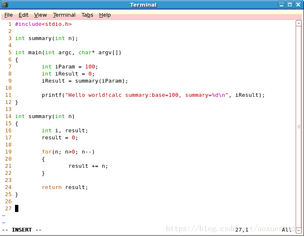Click 'return result;' line

pos(65,187)
